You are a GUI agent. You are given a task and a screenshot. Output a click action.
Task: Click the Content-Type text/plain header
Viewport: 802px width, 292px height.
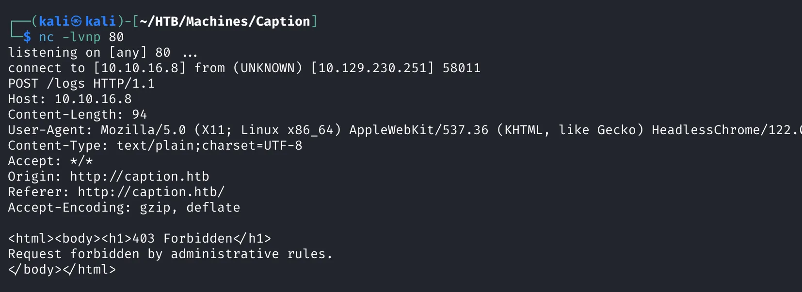point(155,146)
